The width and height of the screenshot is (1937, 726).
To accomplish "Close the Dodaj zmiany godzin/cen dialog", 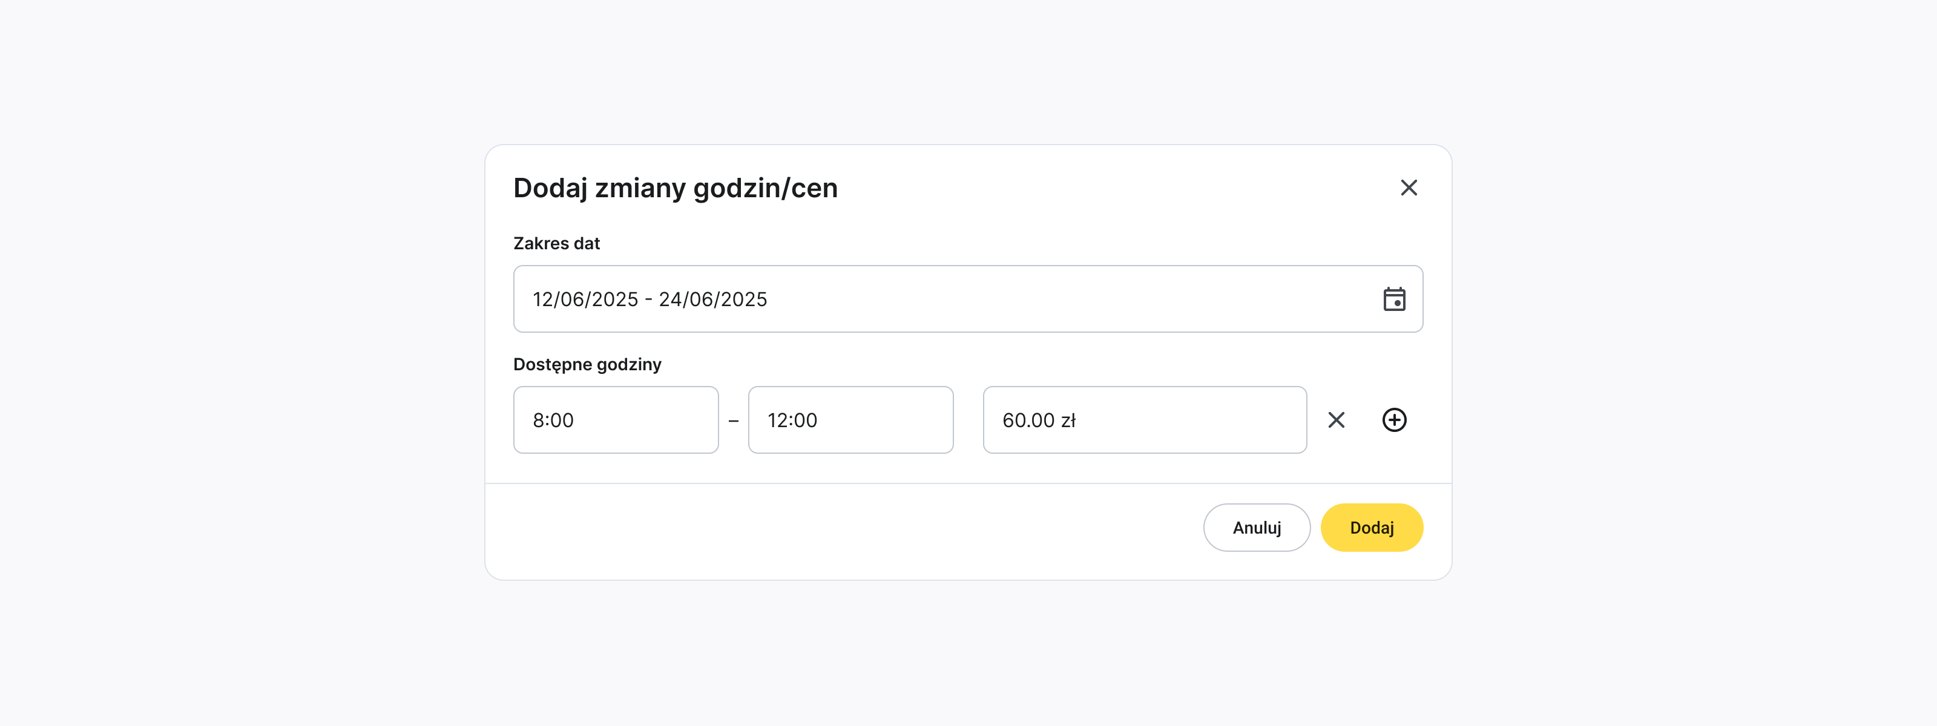I will click(1409, 188).
